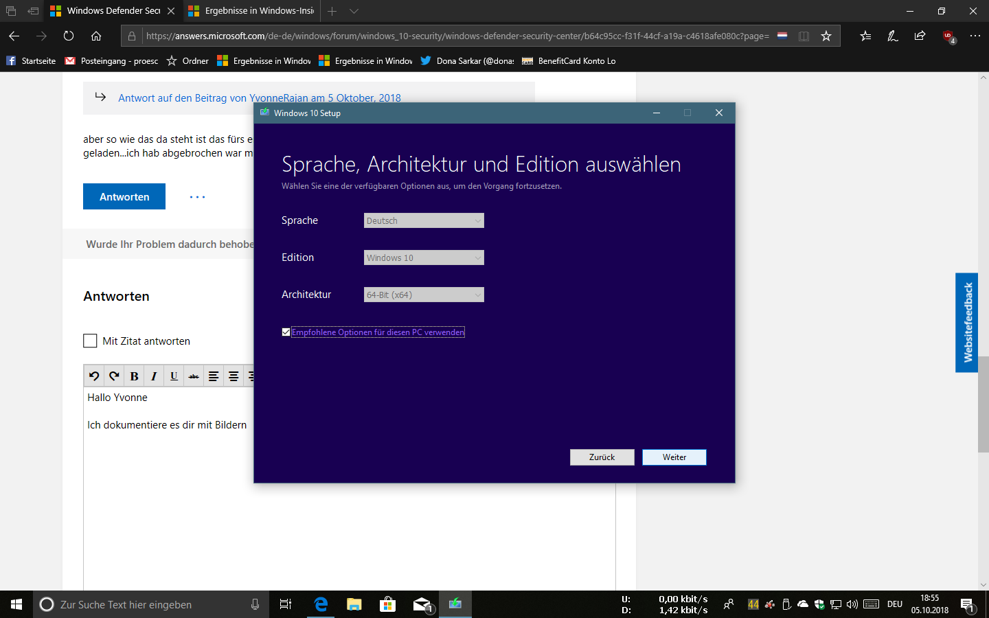Go to the Edge home page icon
The height and width of the screenshot is (618, 989).
tap(96, 36)
